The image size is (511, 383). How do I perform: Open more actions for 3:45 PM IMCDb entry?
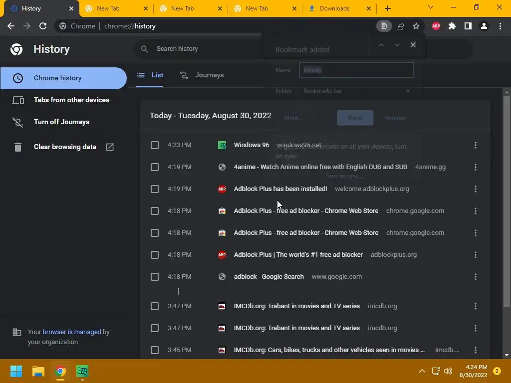[476, 350]
